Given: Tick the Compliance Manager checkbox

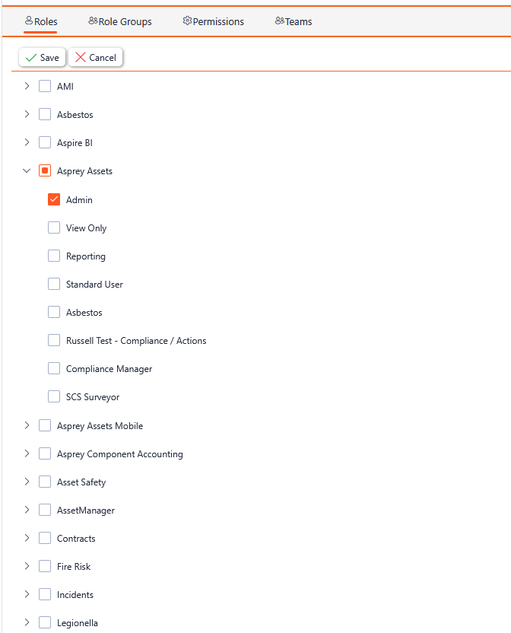Looking at the screenshot, I should click(54, 368).
